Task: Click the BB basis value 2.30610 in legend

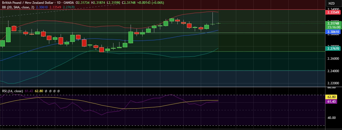Action: (x=42, y=7)
